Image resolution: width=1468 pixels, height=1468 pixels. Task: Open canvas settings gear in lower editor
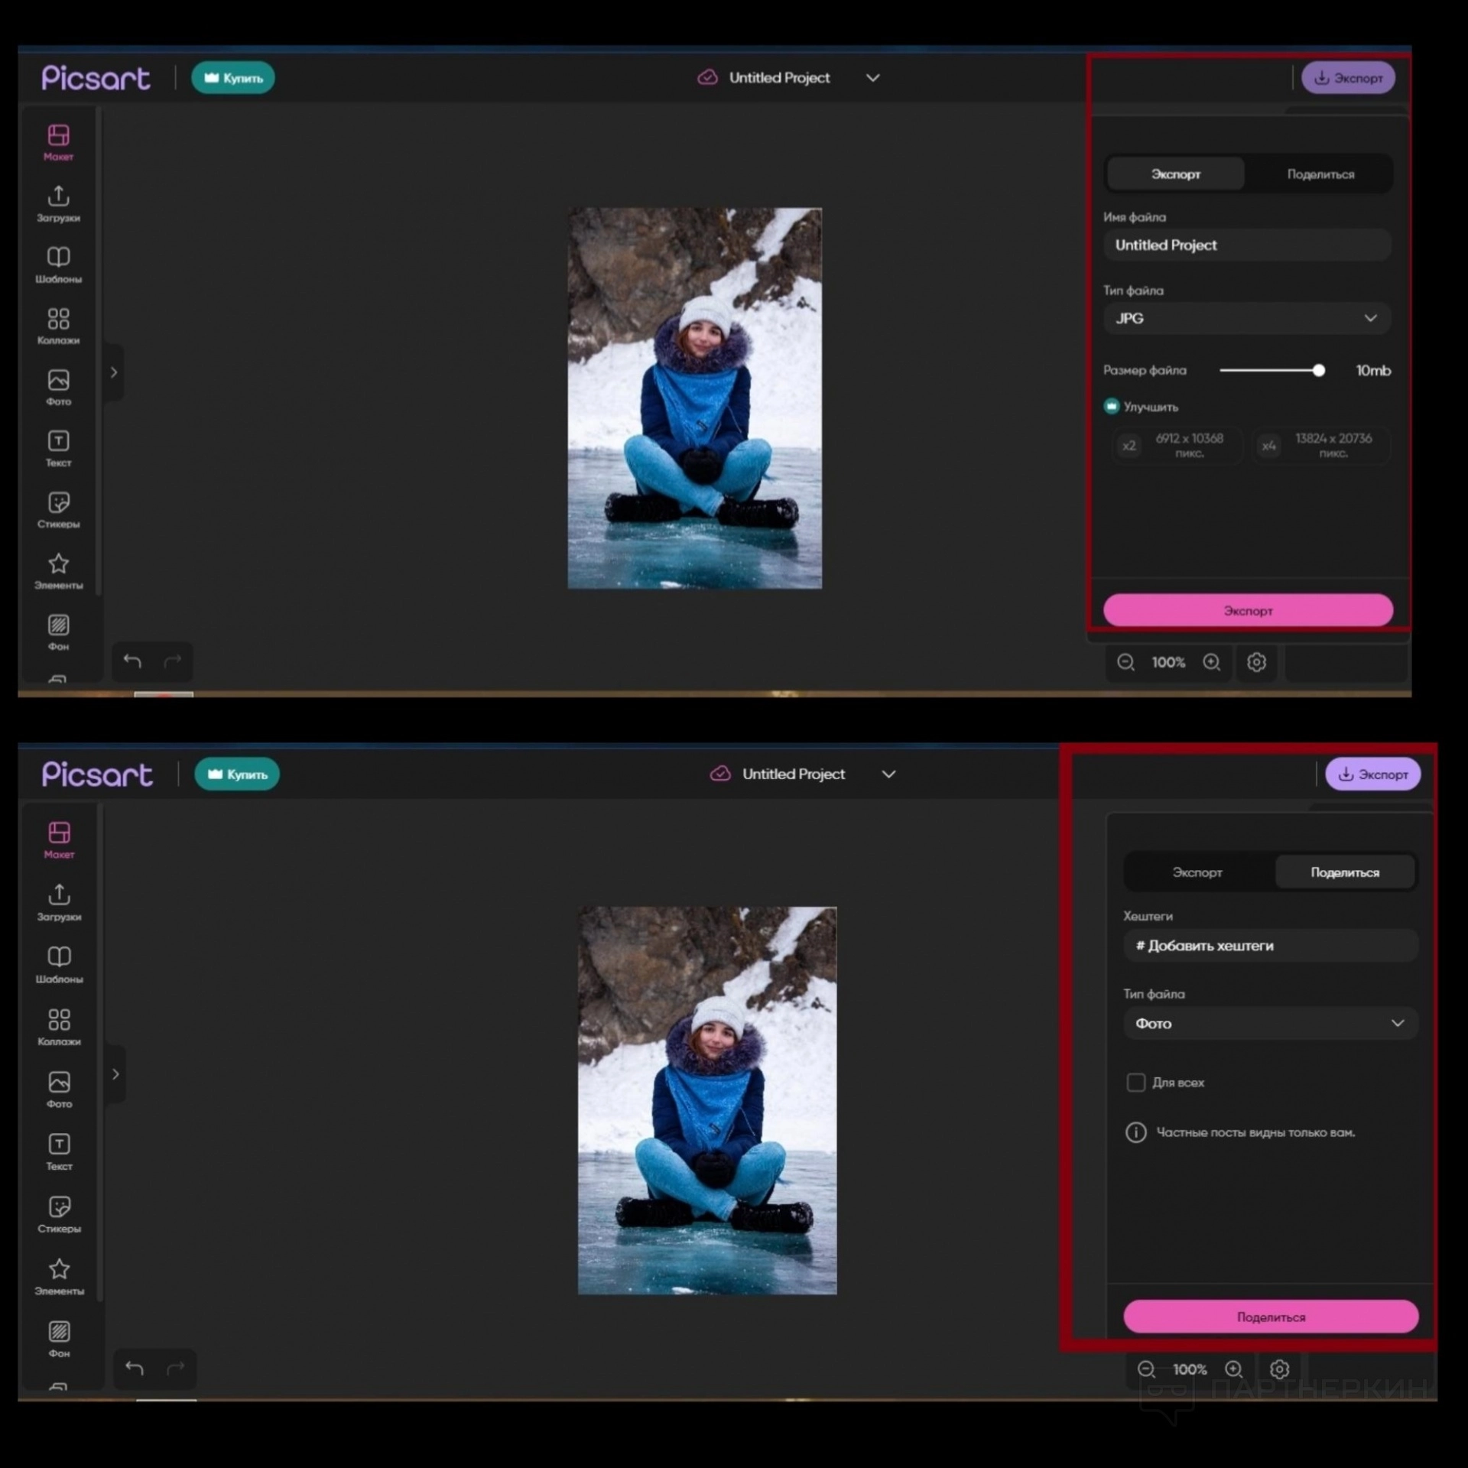[x=1279, y=1369]
